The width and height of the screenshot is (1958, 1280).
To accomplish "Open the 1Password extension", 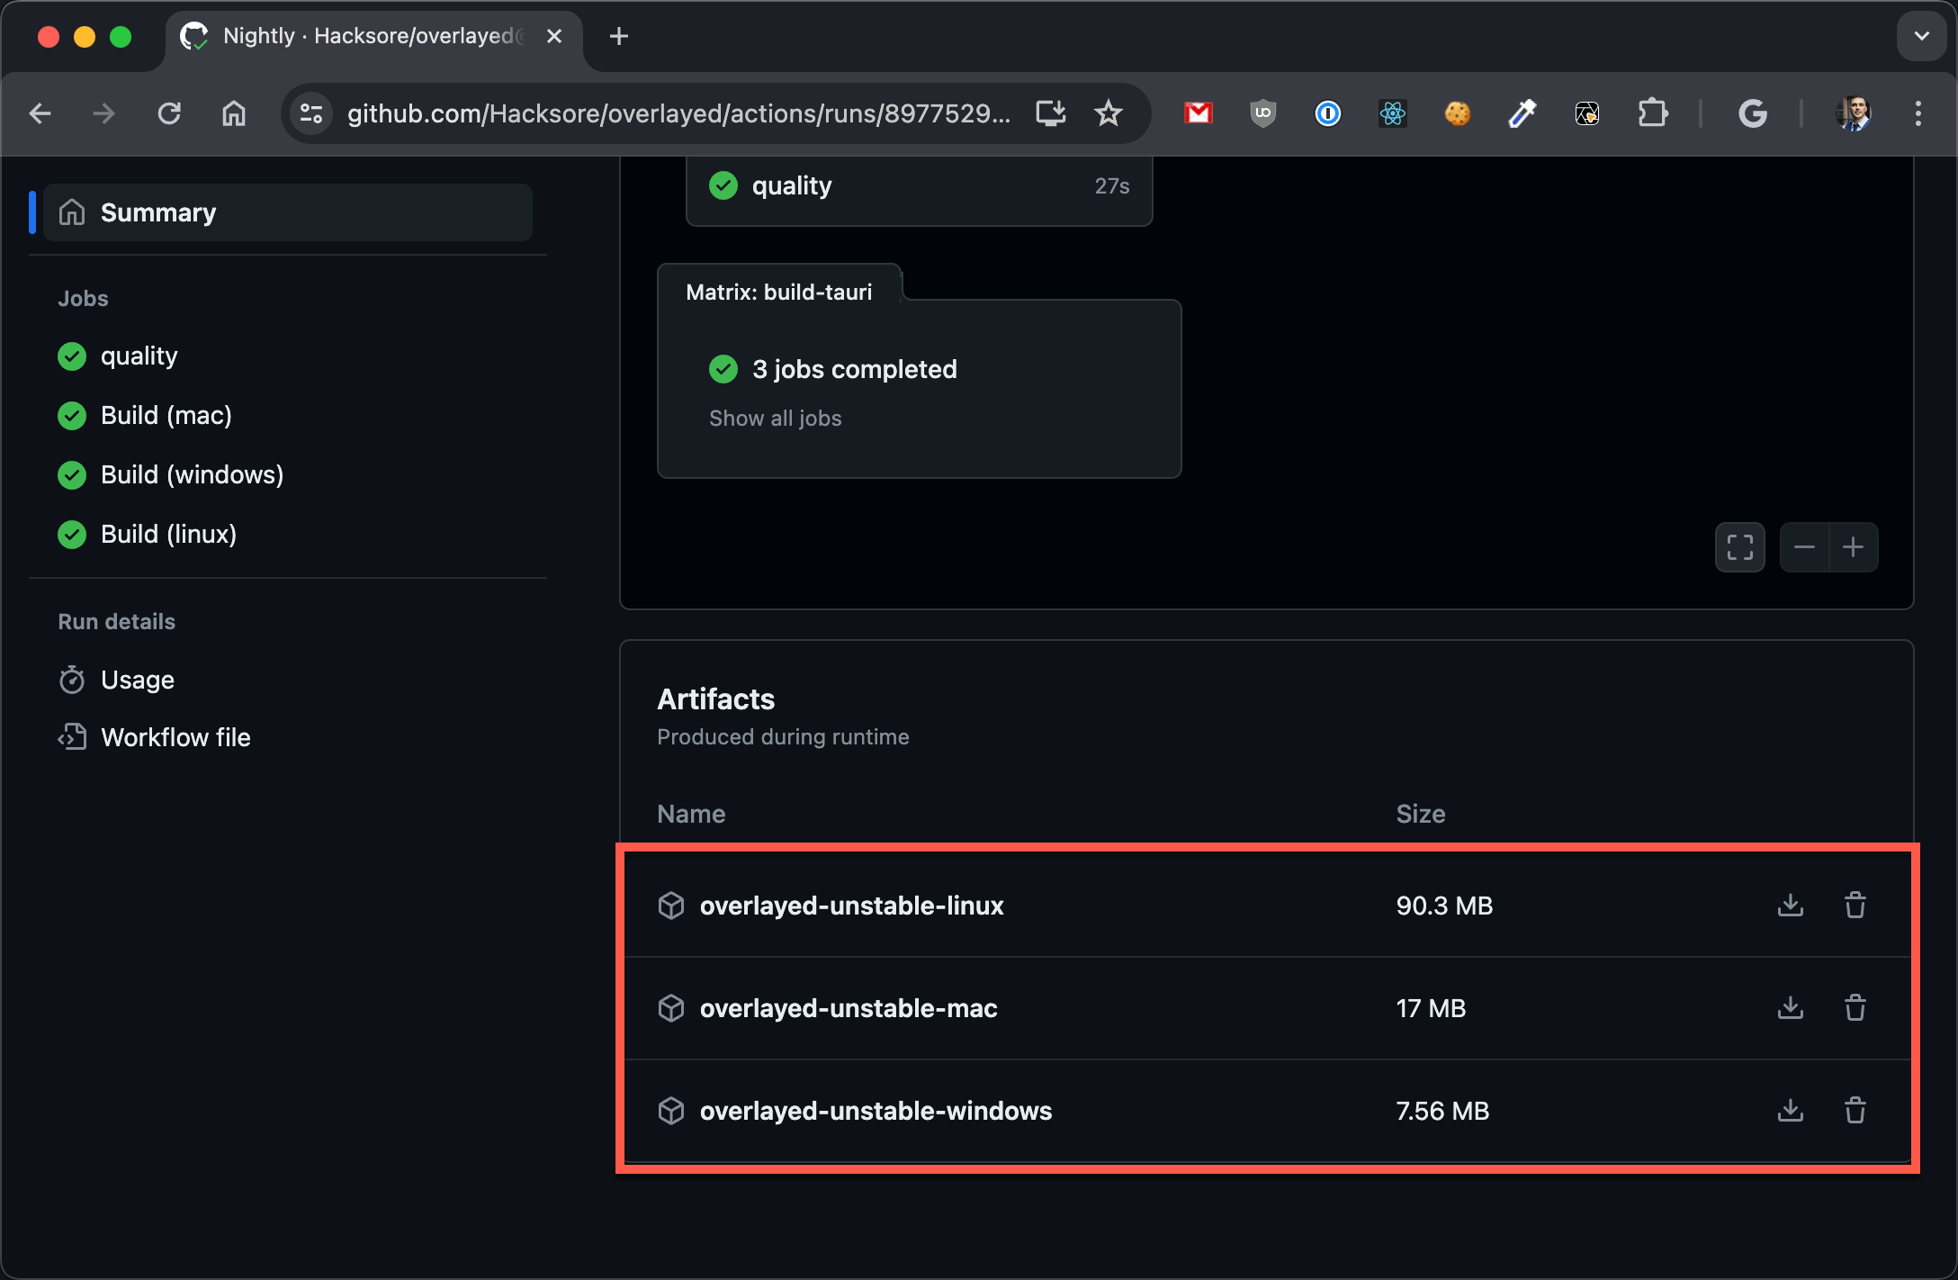I will tap(1328, 113).
